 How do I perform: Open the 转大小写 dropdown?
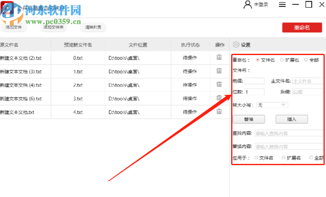coord(273,105)
